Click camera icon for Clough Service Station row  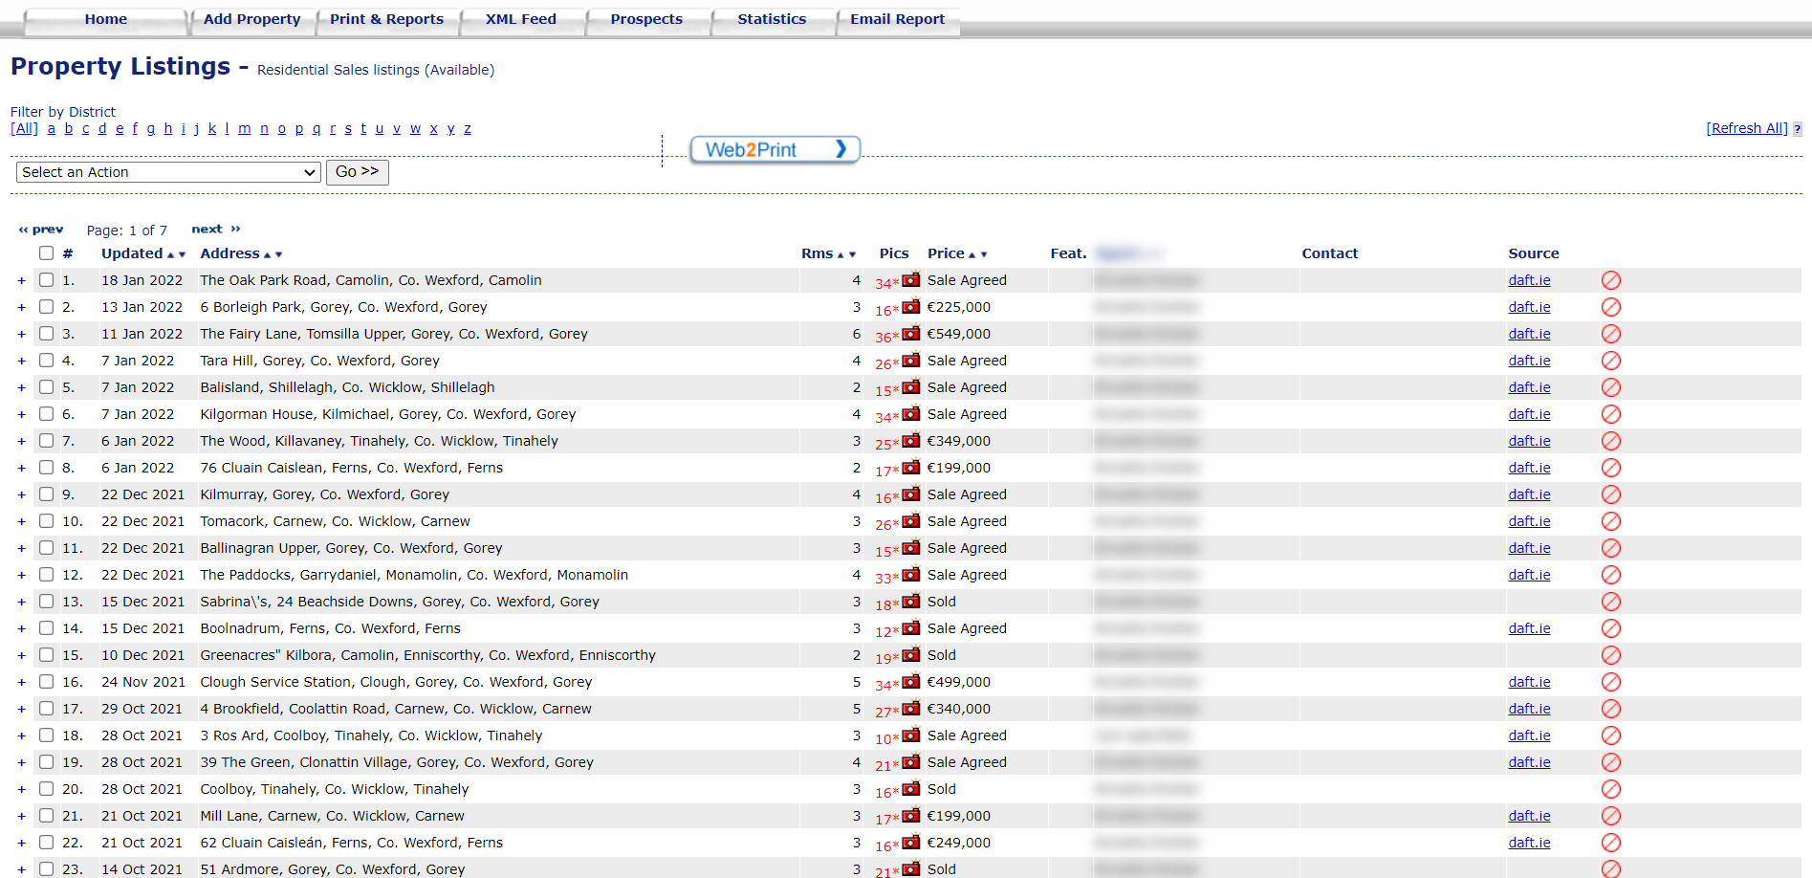tap(911, 682)
